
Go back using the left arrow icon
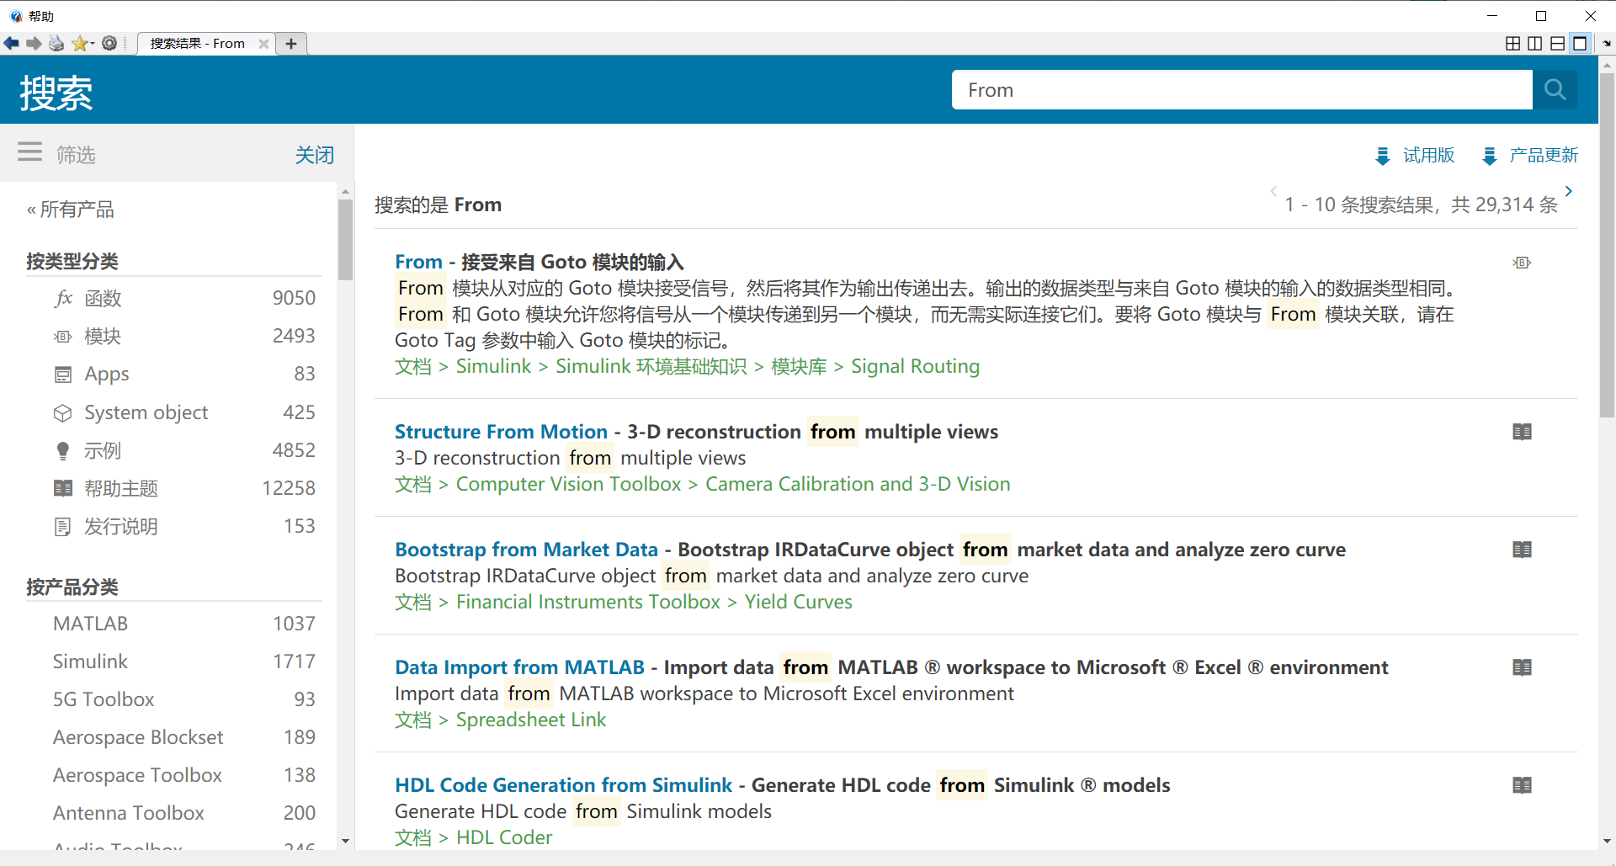pyautogui.click(x=12, y=43)
